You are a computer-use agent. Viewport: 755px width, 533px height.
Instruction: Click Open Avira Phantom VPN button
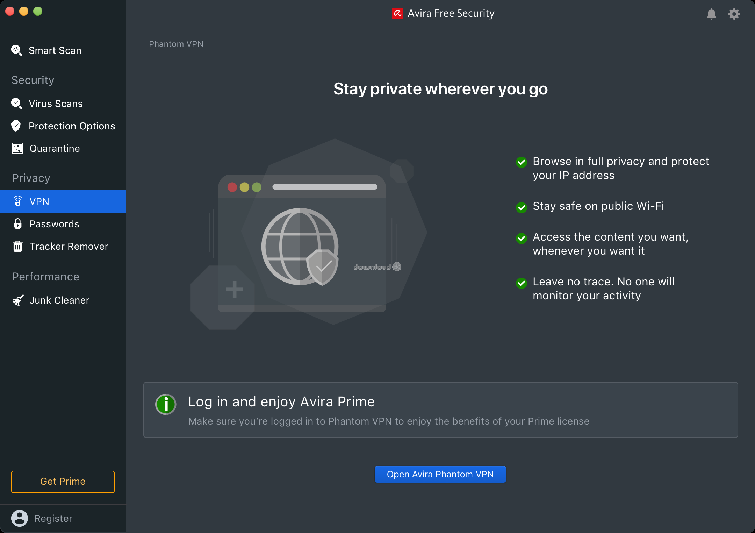440,474
